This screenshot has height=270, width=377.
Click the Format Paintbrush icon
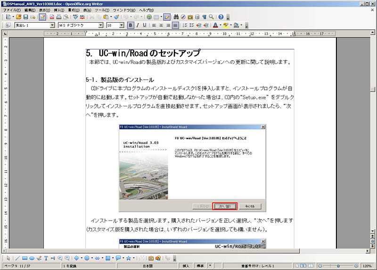(x=116, y=17)
